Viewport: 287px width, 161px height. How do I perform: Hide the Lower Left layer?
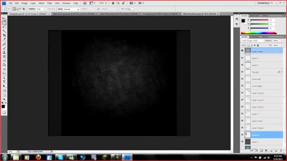(242, 79)
